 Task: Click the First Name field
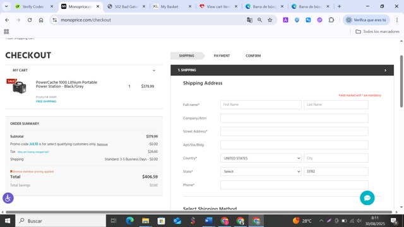pos(261,105)
